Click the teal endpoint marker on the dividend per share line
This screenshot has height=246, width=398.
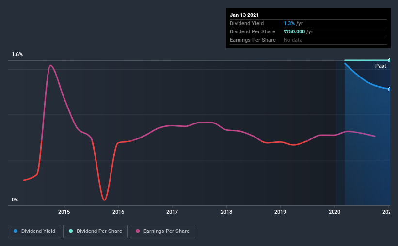point(389,60)
